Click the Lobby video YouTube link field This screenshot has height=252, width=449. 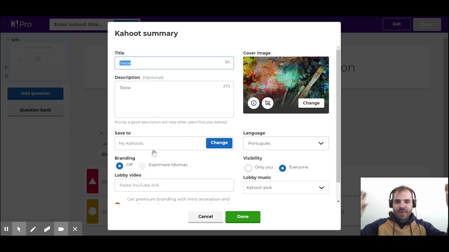[x=174, y=185]
